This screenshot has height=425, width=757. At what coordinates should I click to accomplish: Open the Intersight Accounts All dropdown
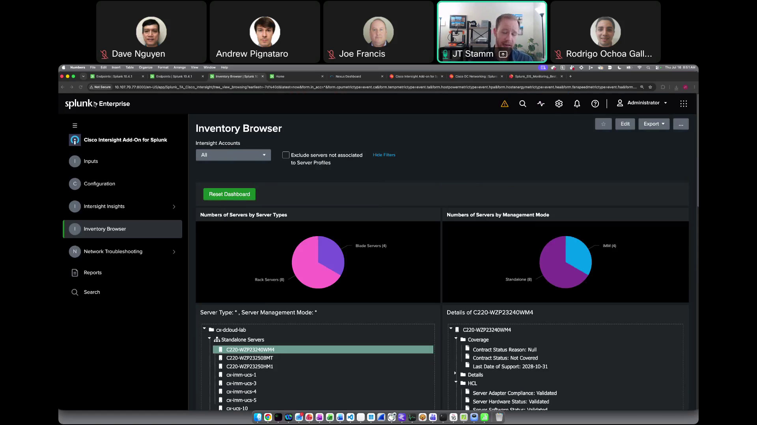233,155
